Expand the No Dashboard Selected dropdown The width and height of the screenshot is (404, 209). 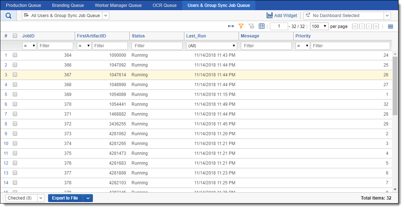[387, 16]
